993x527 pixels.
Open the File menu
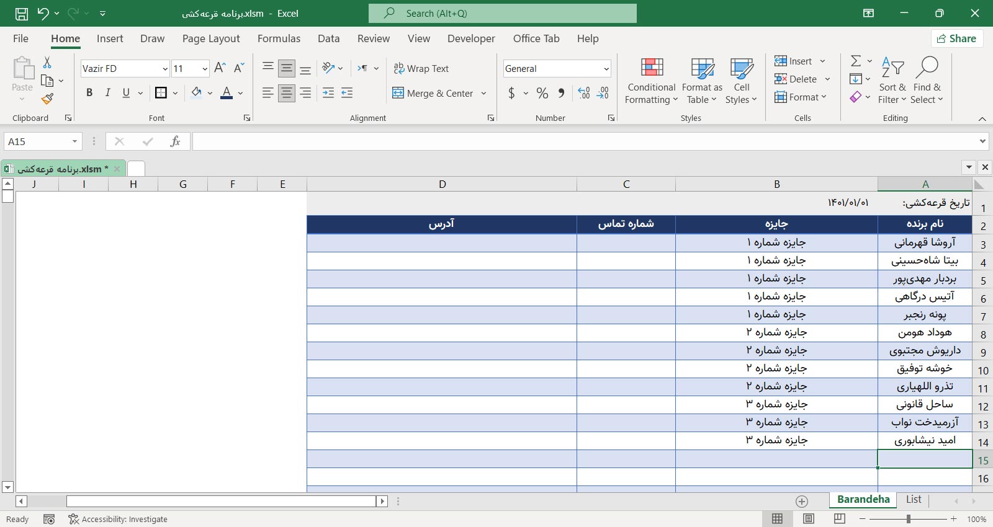tap(20, 38)
